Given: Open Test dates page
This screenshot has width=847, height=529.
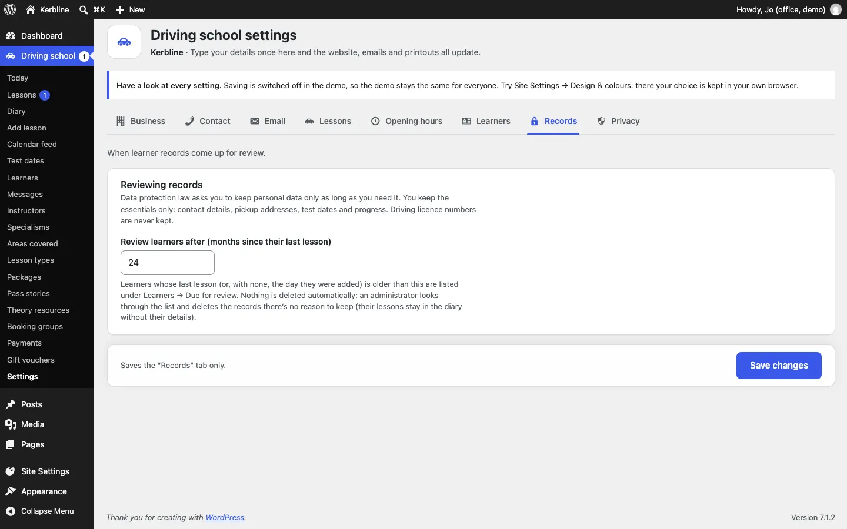Looking at the screenshot, I should click(x=25, y=160).
